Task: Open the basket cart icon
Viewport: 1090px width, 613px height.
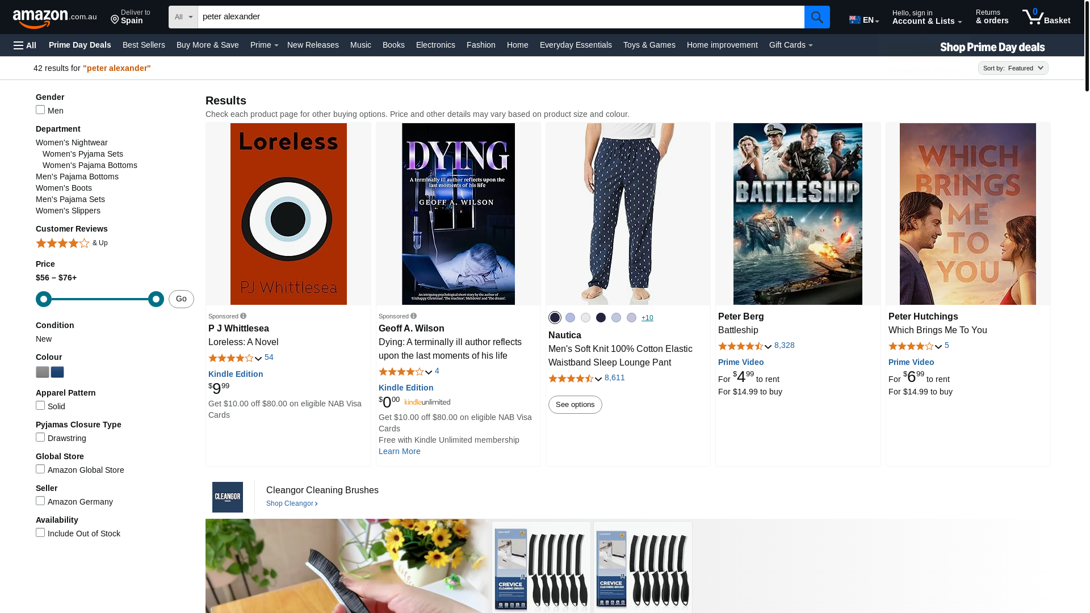Action: (1046, 16)
